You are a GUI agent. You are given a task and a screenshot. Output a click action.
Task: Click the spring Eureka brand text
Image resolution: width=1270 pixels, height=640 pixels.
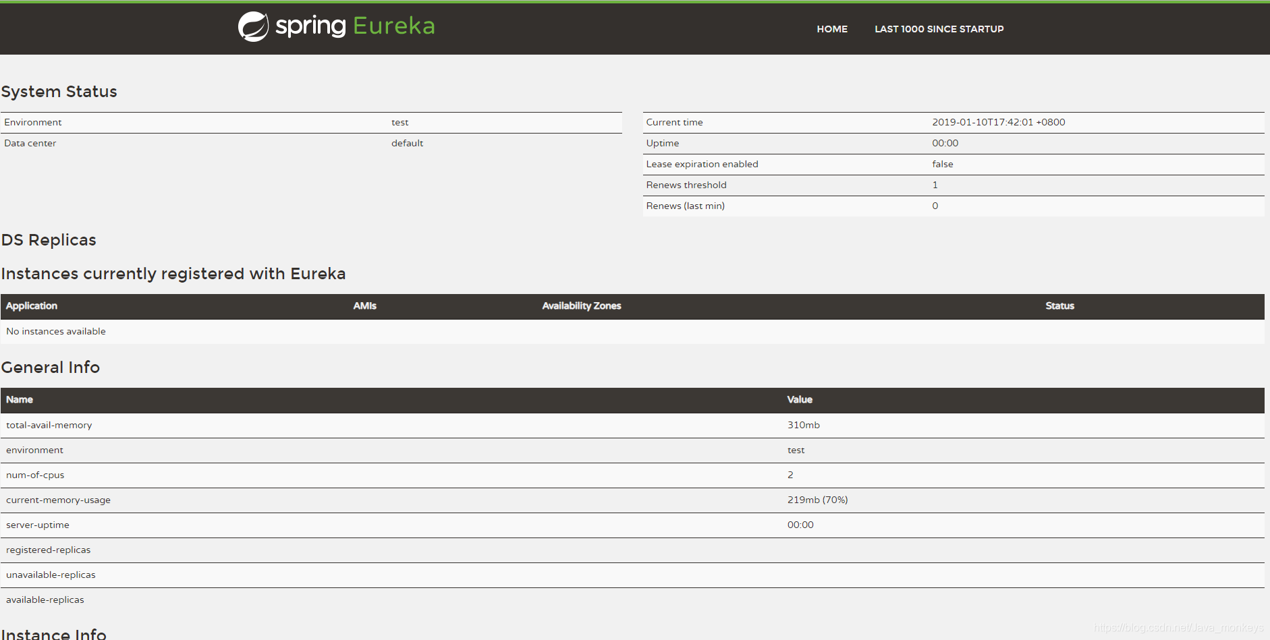pyautogui.click(x=355, y=26)
